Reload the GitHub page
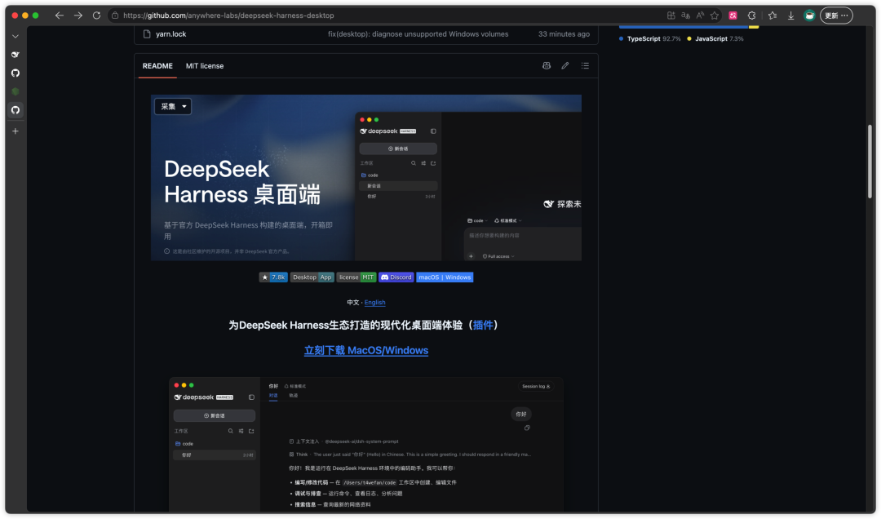The image size is (881, 519). pyautogui.click(x=96, y=16)
